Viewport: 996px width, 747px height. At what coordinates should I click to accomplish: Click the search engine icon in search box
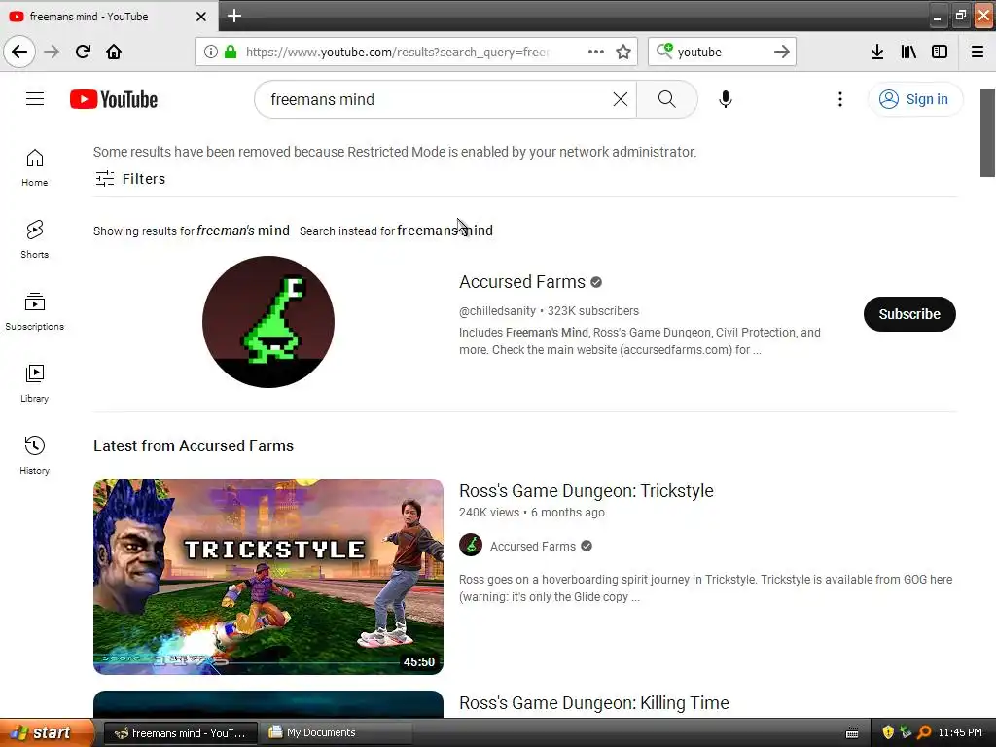(664, 51)
